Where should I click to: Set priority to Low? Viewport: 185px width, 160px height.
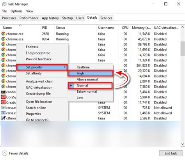(x=80, y=98)
